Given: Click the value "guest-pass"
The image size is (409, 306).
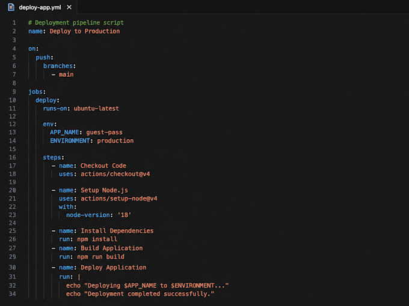Looking at the screenshot, I should [104, 132].
